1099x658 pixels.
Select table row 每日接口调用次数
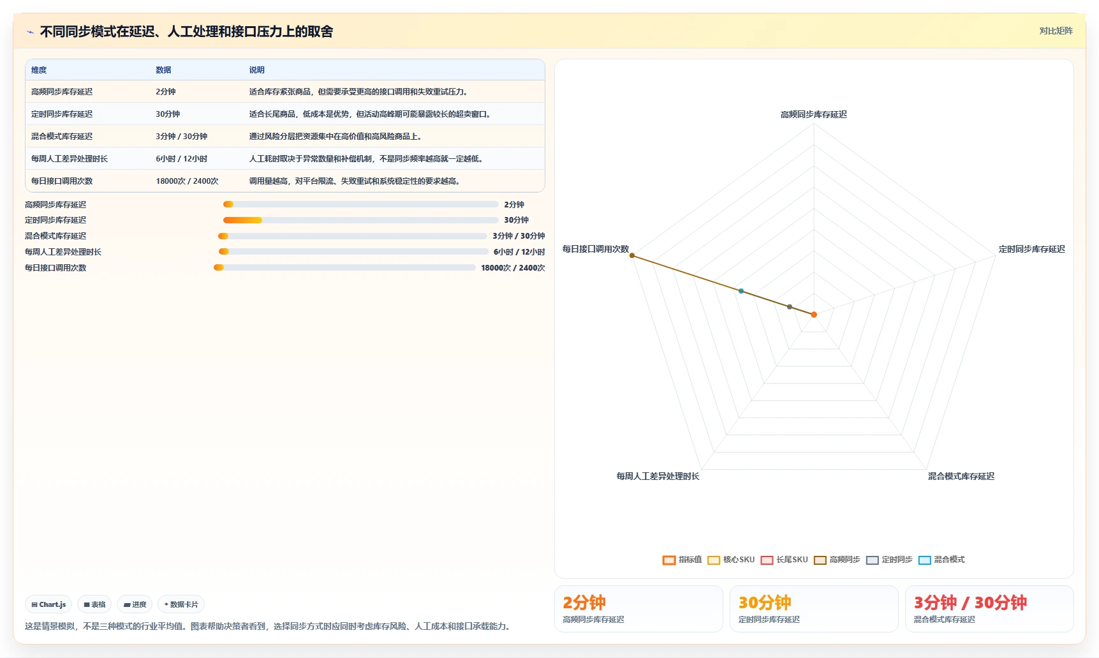pos(285,181)
